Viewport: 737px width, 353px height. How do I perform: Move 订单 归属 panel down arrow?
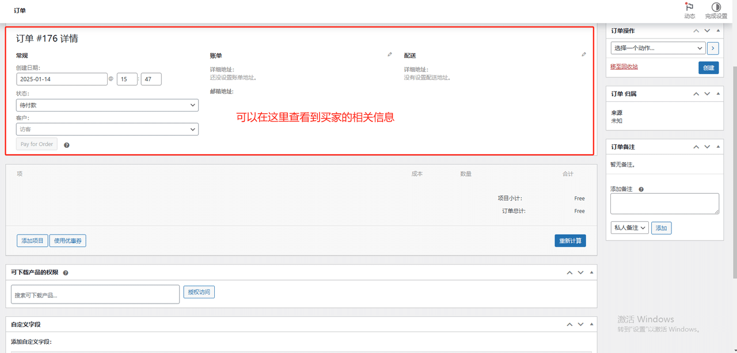coord(707,94)
